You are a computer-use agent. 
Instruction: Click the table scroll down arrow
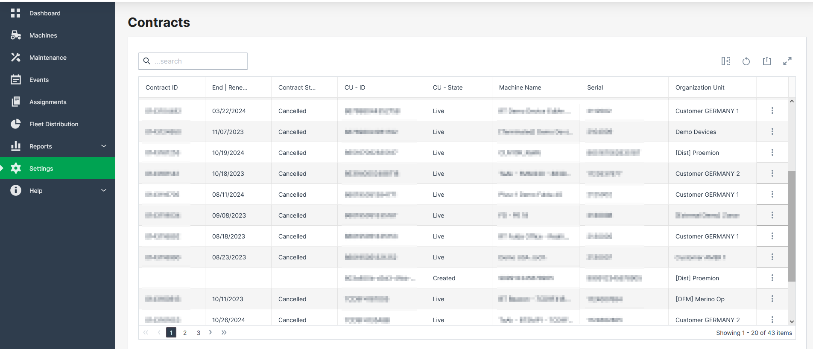coord(792,322)
